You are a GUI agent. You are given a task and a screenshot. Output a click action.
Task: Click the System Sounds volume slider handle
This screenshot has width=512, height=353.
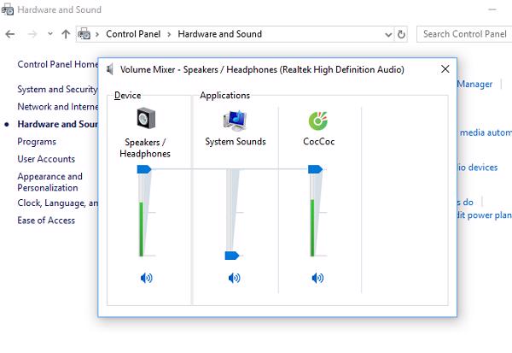(232, 256)
